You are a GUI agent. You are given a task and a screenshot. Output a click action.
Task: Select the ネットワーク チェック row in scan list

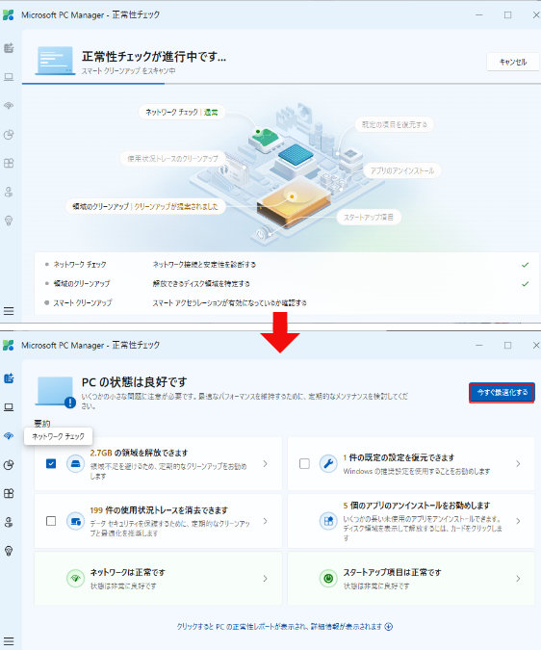[x=287, y=265]
